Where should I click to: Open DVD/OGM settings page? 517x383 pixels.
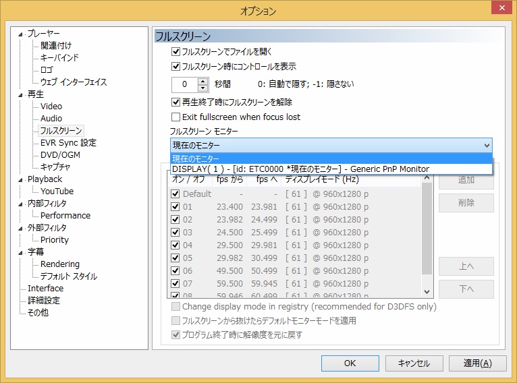(60, 155)
